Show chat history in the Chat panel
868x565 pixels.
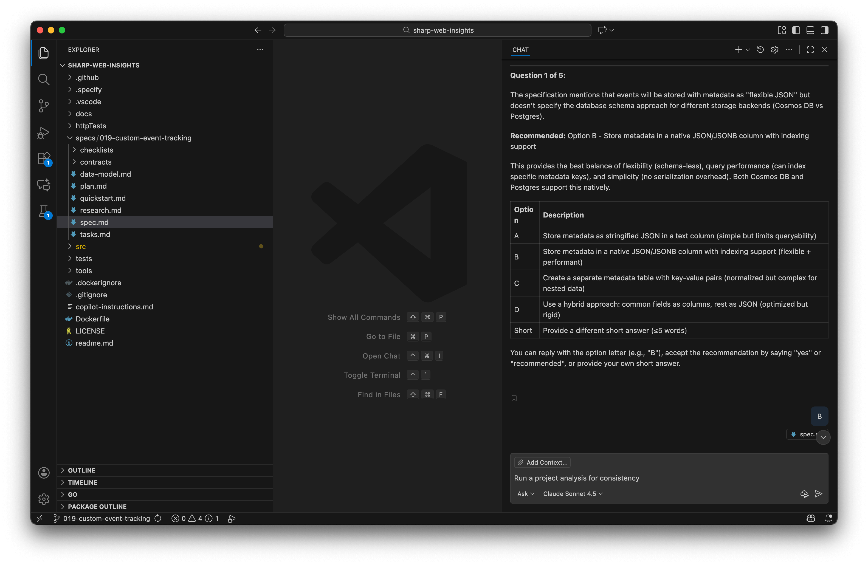(760, 50)
